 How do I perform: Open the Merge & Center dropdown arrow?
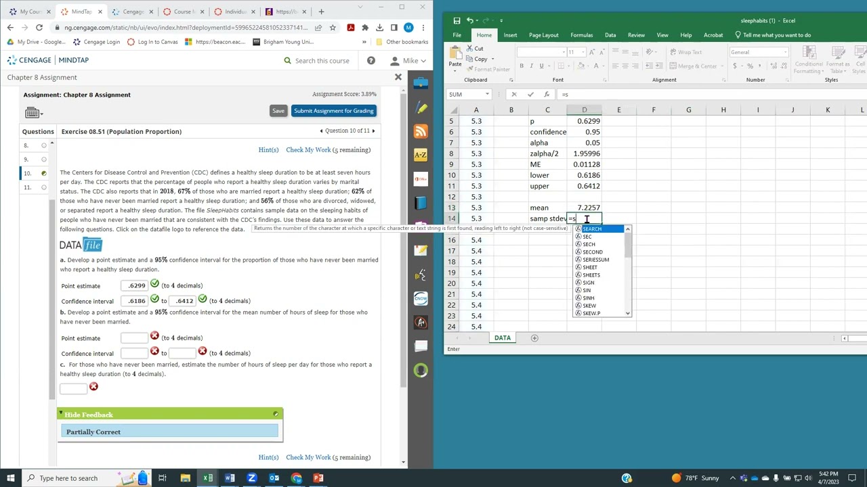coord(721,66)
